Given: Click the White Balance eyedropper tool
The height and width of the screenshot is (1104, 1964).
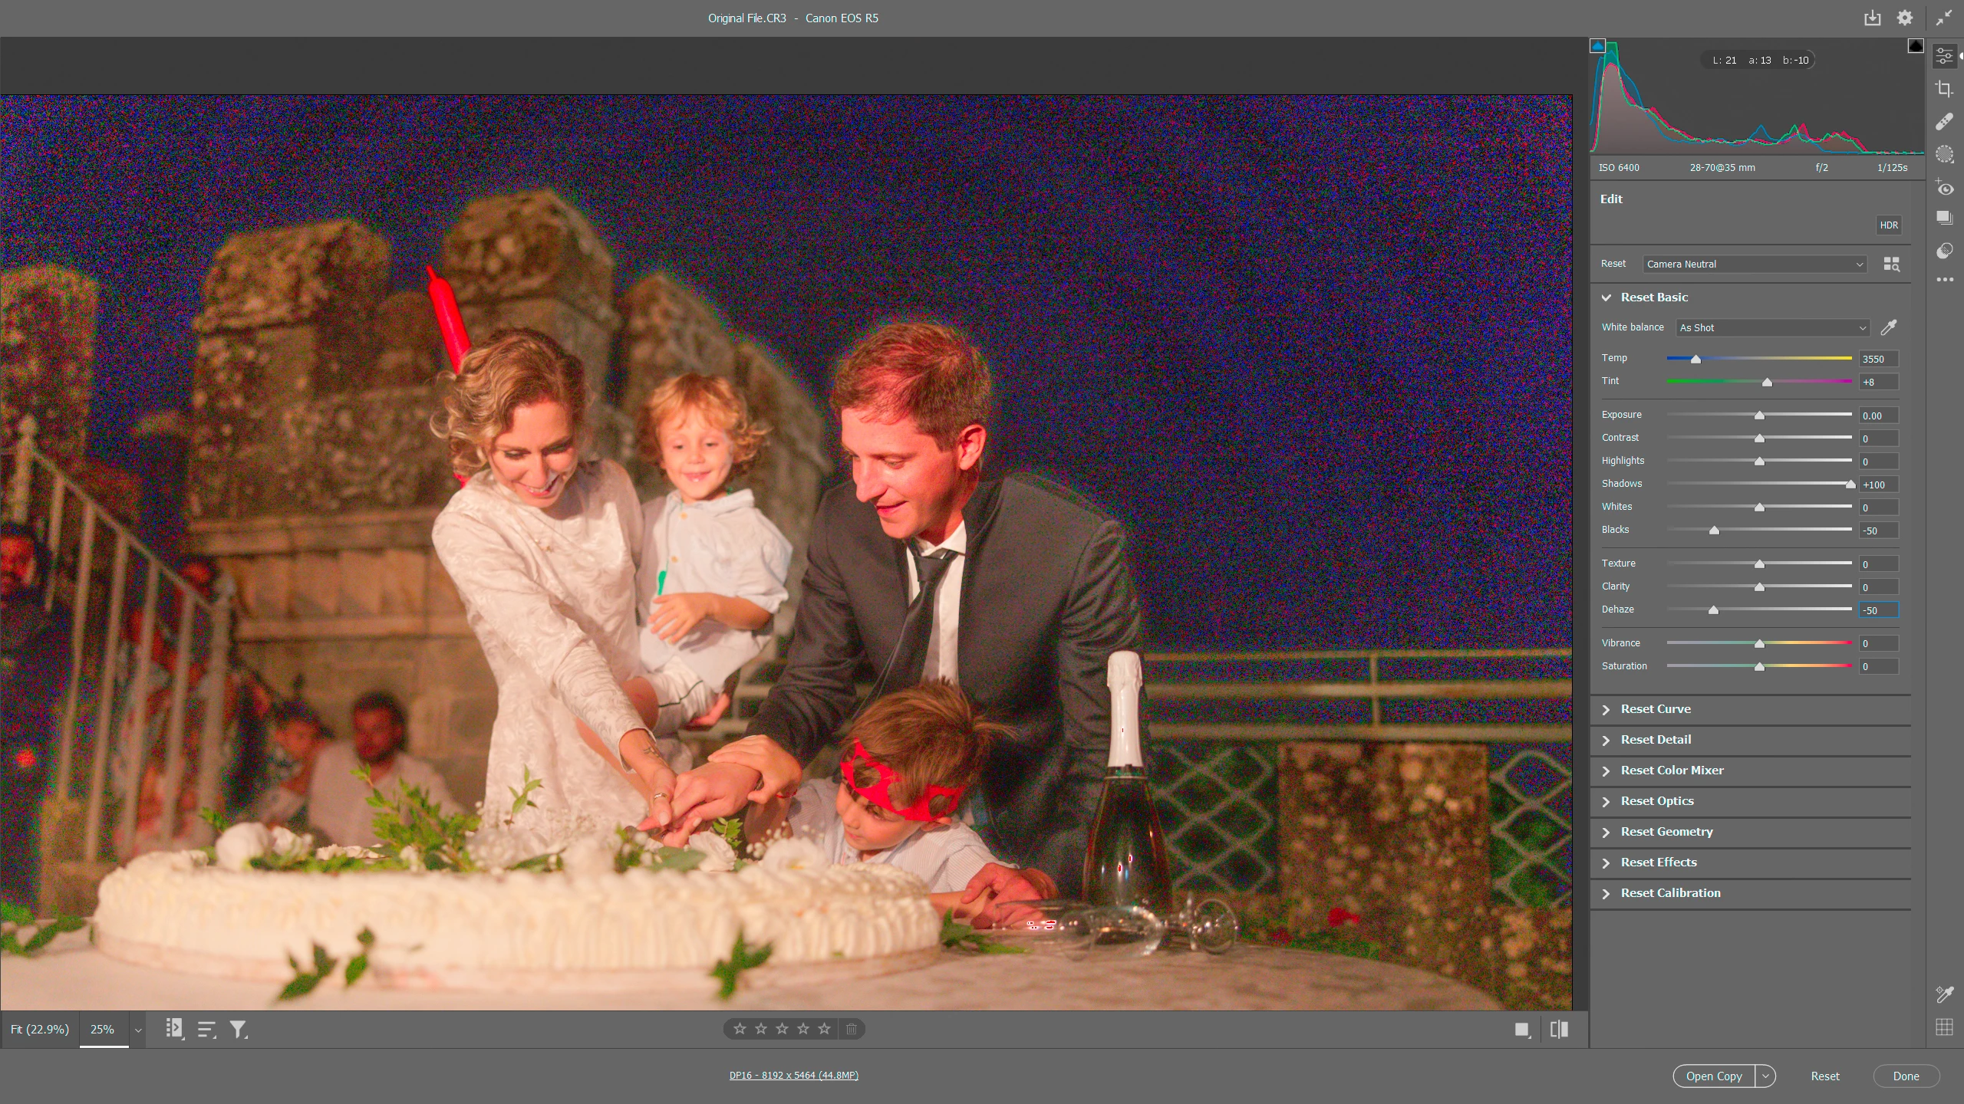Looking at the screenshot, I should [x=1889, y=327].
